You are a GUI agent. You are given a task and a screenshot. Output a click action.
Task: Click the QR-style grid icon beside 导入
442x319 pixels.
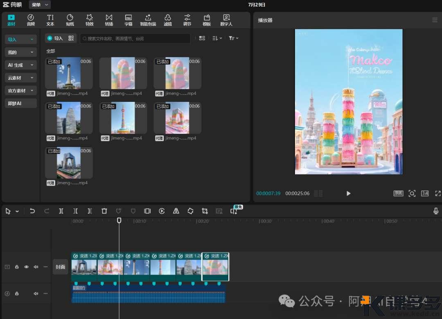(x=71, y=38)
